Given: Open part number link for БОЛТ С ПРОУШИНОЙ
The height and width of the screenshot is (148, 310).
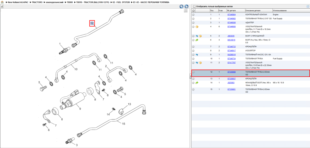Looking at the screenshot, I should tap(231, 36).
